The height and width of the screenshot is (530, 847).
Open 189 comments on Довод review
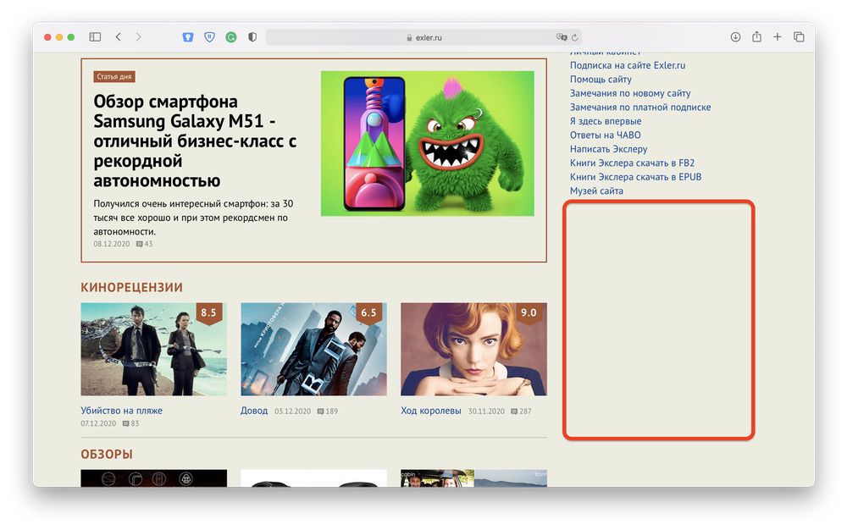click(x=327, y=411)
